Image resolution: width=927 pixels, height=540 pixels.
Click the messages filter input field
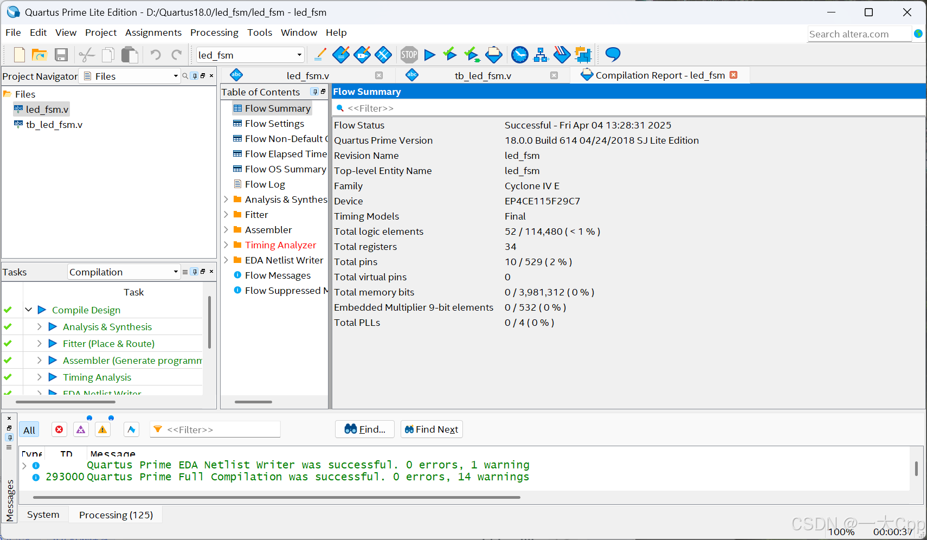pyautogui.click(x=215, y=429)
